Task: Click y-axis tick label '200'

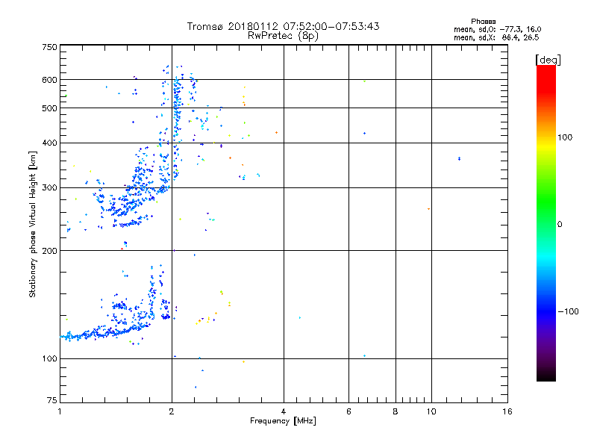Action: pyautogui.click(x=50, y=251)
